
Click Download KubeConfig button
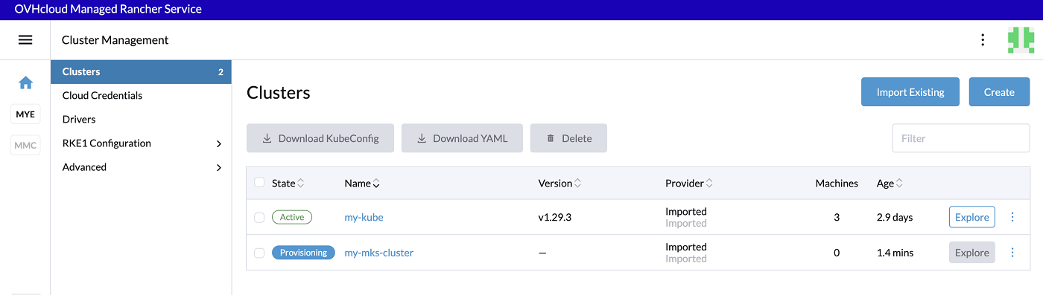[x=320, y=138]
